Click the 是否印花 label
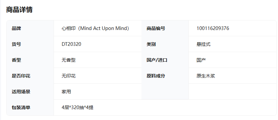 point(21,76)
